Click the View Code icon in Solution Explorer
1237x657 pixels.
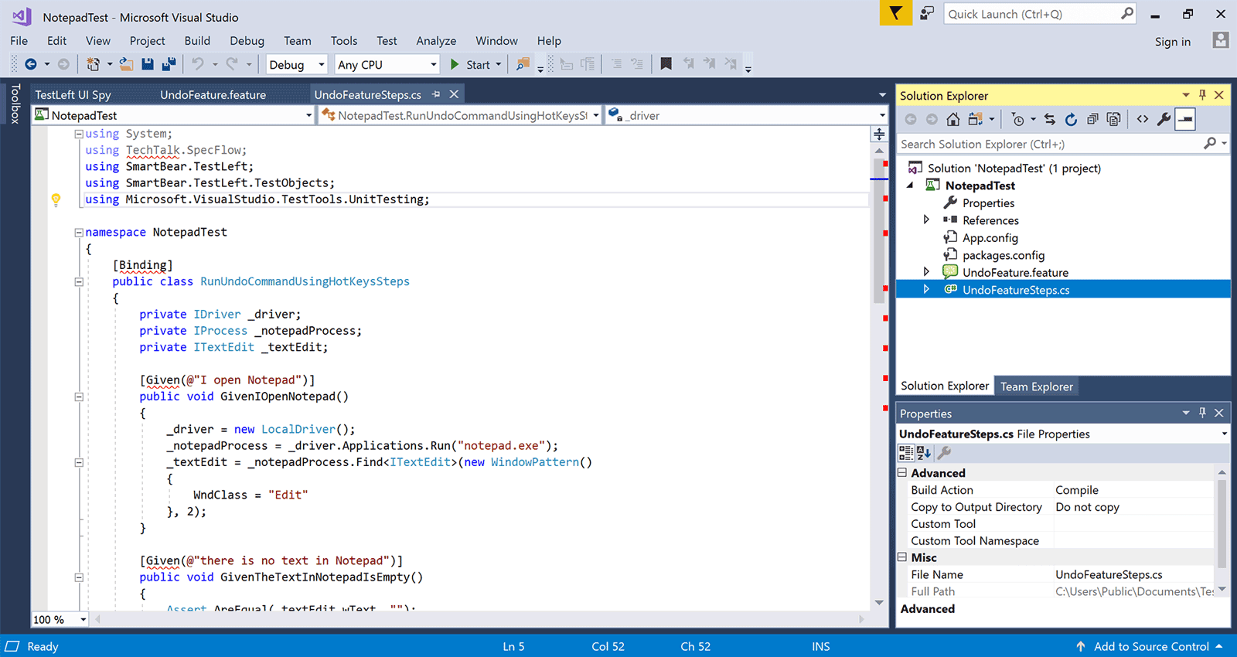point(1143,119)
